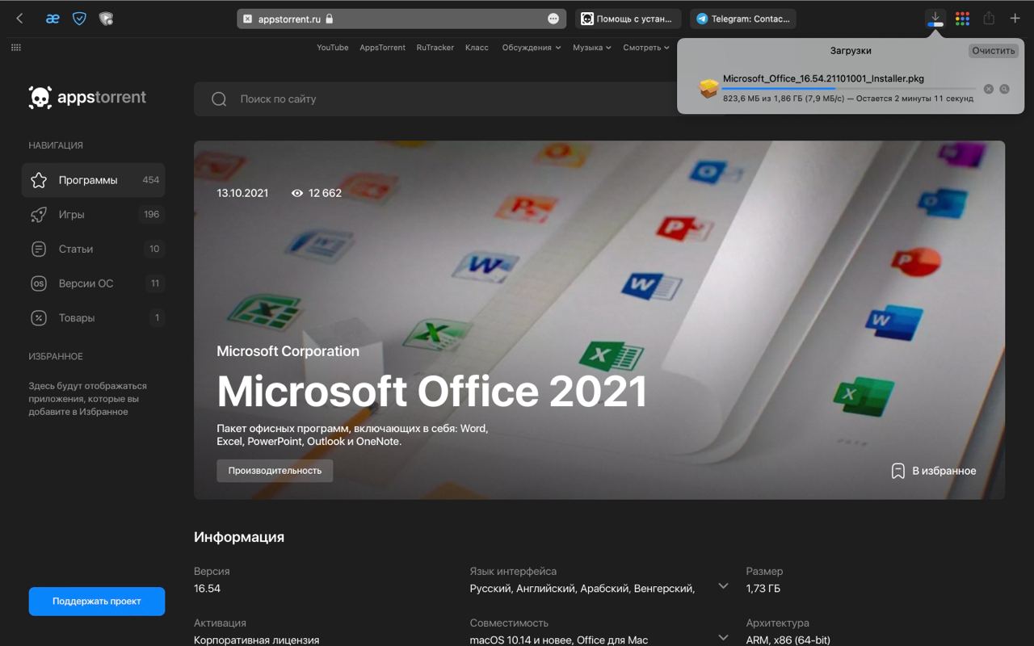Open the RuTracker bookmark
1034x646 pixels.
[435, 48]
